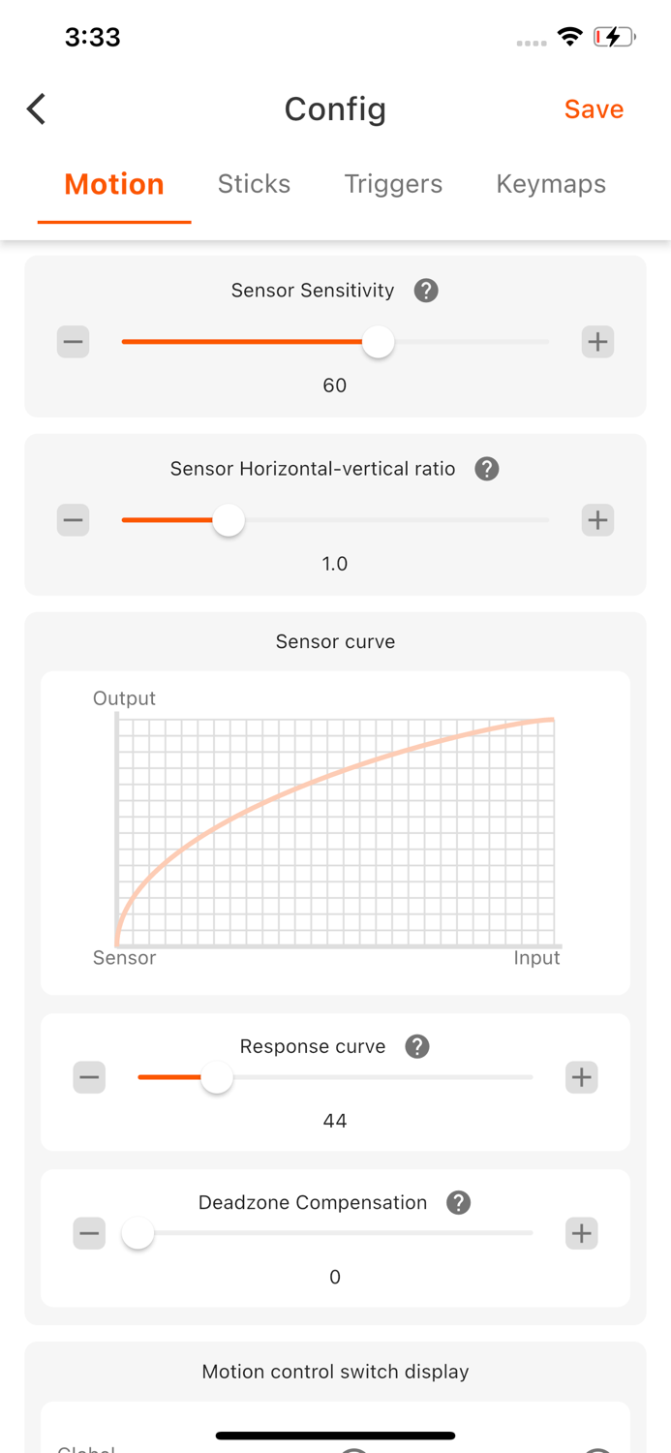
Task: Decrease Sensor Sensitivity with minus button
Action: point(74,342)
